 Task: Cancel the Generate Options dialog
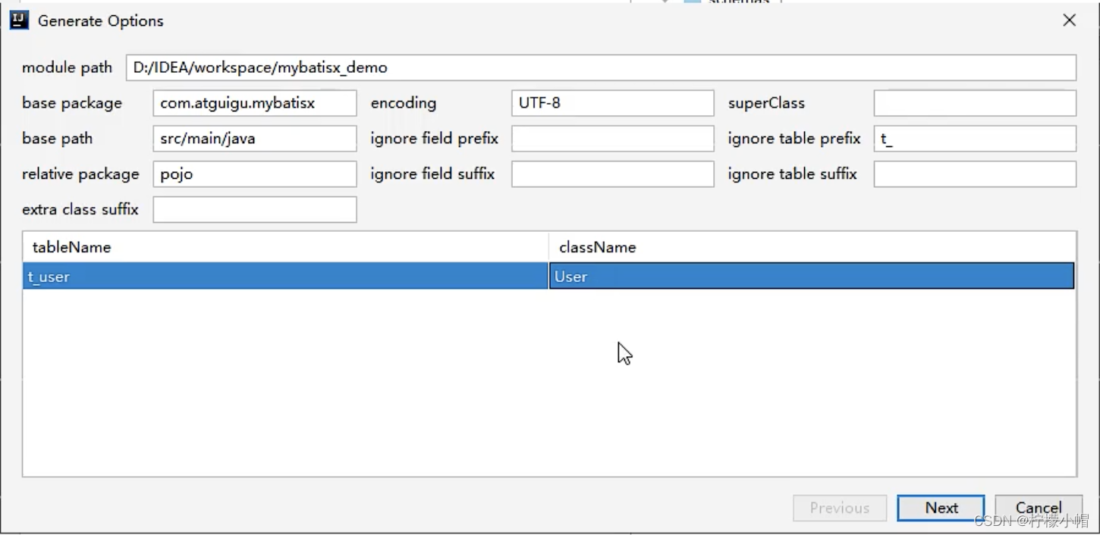(1038, 508)
